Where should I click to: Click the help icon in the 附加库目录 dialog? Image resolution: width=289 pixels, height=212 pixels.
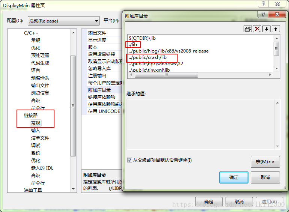coord(263,14)
